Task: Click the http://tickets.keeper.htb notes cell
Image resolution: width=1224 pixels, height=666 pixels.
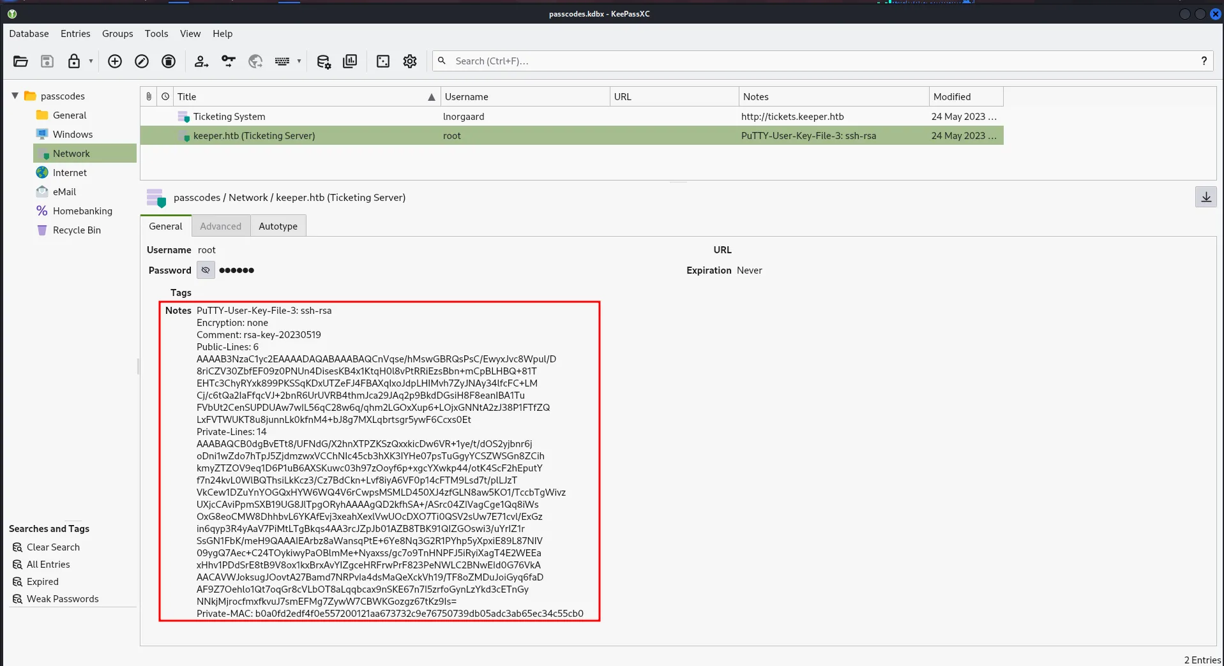Action: click(x=792, y=117)
